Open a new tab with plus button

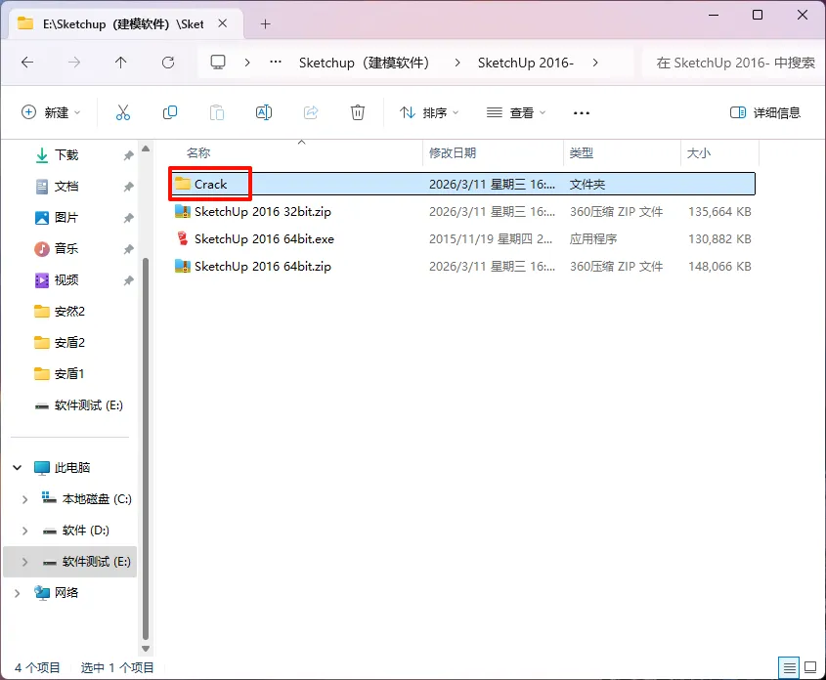pos(266,23)
